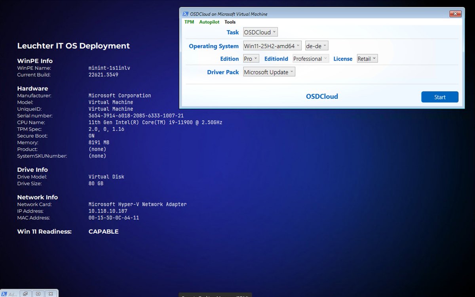Close the minimized Ad... window
Viewport: 475px width, 297px height.
point(51,294)
